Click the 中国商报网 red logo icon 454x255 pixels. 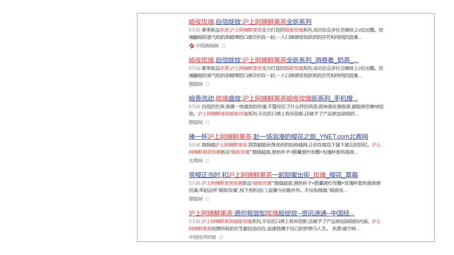[192, 46]
